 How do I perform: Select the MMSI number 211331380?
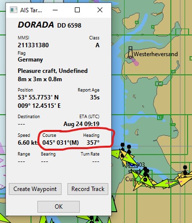click(x=33, y=45)
